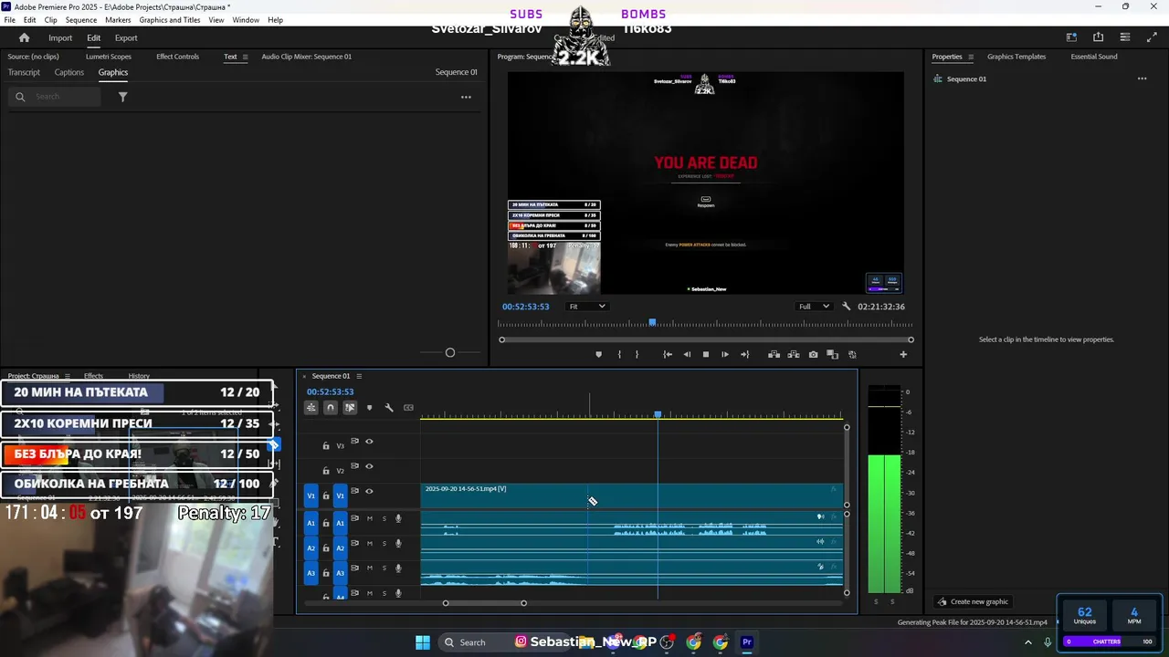Open Timeline display settings wrench

[389, 408]
